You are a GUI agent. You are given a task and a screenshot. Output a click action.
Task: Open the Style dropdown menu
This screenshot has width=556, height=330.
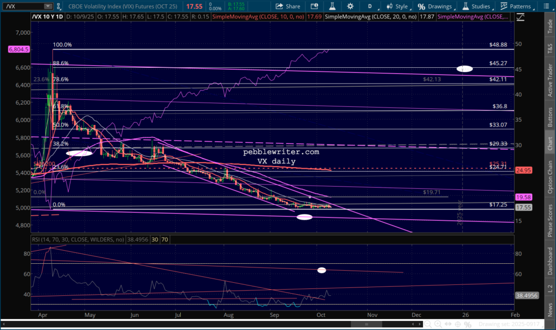point(397,7)
